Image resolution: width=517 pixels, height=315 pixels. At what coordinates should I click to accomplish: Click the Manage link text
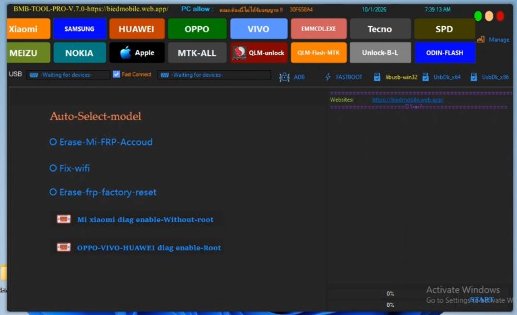point(499,40)
